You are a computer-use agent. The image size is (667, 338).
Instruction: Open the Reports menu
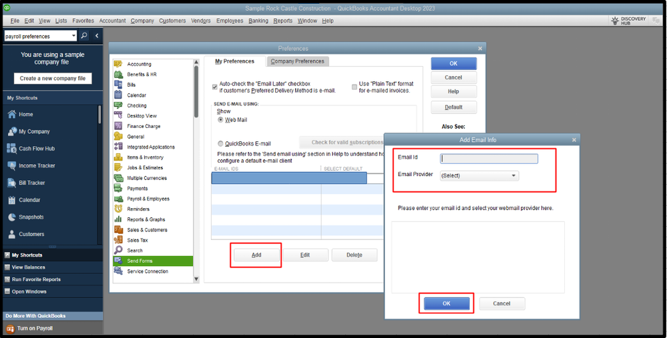(283, 21)
